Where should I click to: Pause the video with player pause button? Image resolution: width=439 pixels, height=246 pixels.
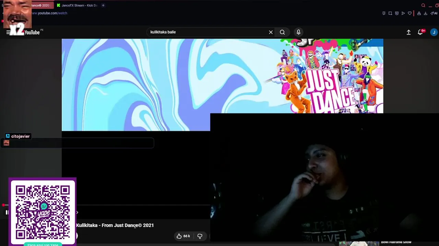point(7,213)
